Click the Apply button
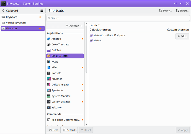This screenshot has height=134, width=191. [x=183, y=130]
